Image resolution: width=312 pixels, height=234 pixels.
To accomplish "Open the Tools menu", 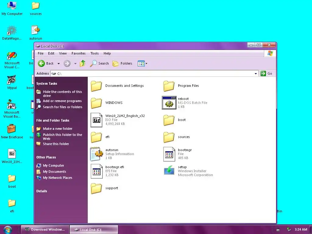I will (x=94, y=53).
